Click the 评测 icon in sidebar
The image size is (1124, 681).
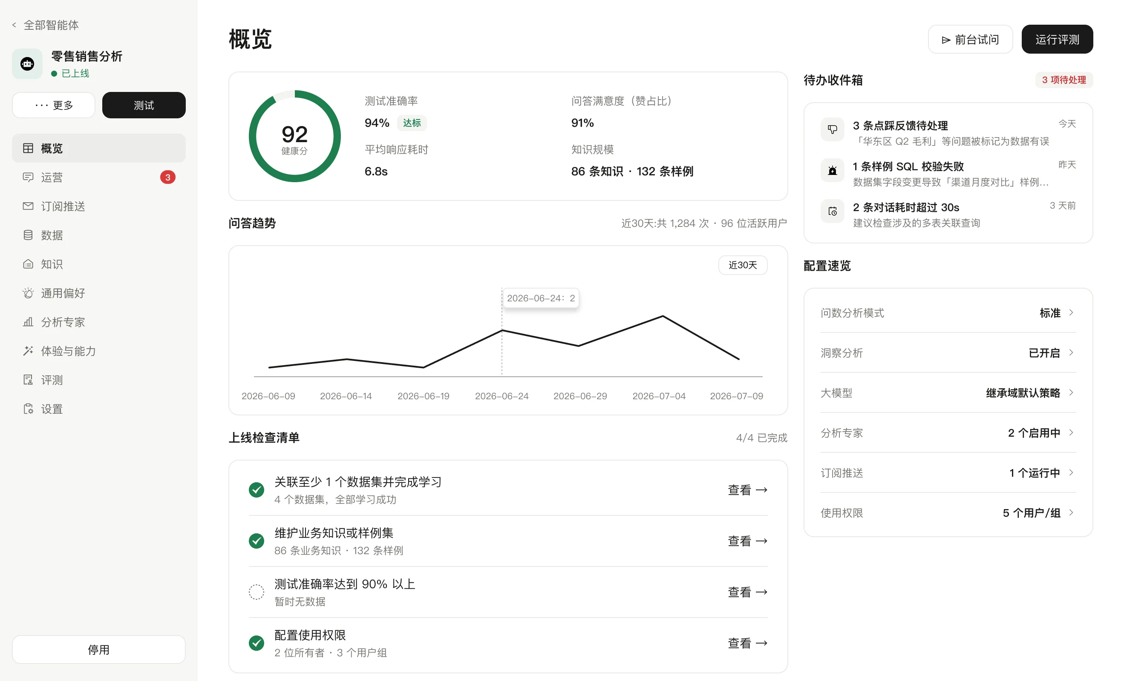pos(28,380)
